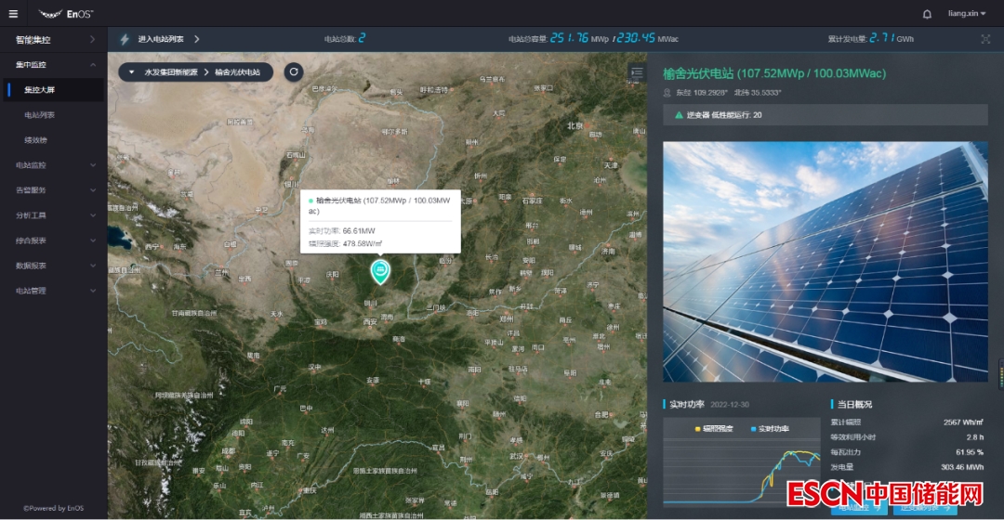
Task: Click the hamburger menu icon
Action: tap(13, 14)
